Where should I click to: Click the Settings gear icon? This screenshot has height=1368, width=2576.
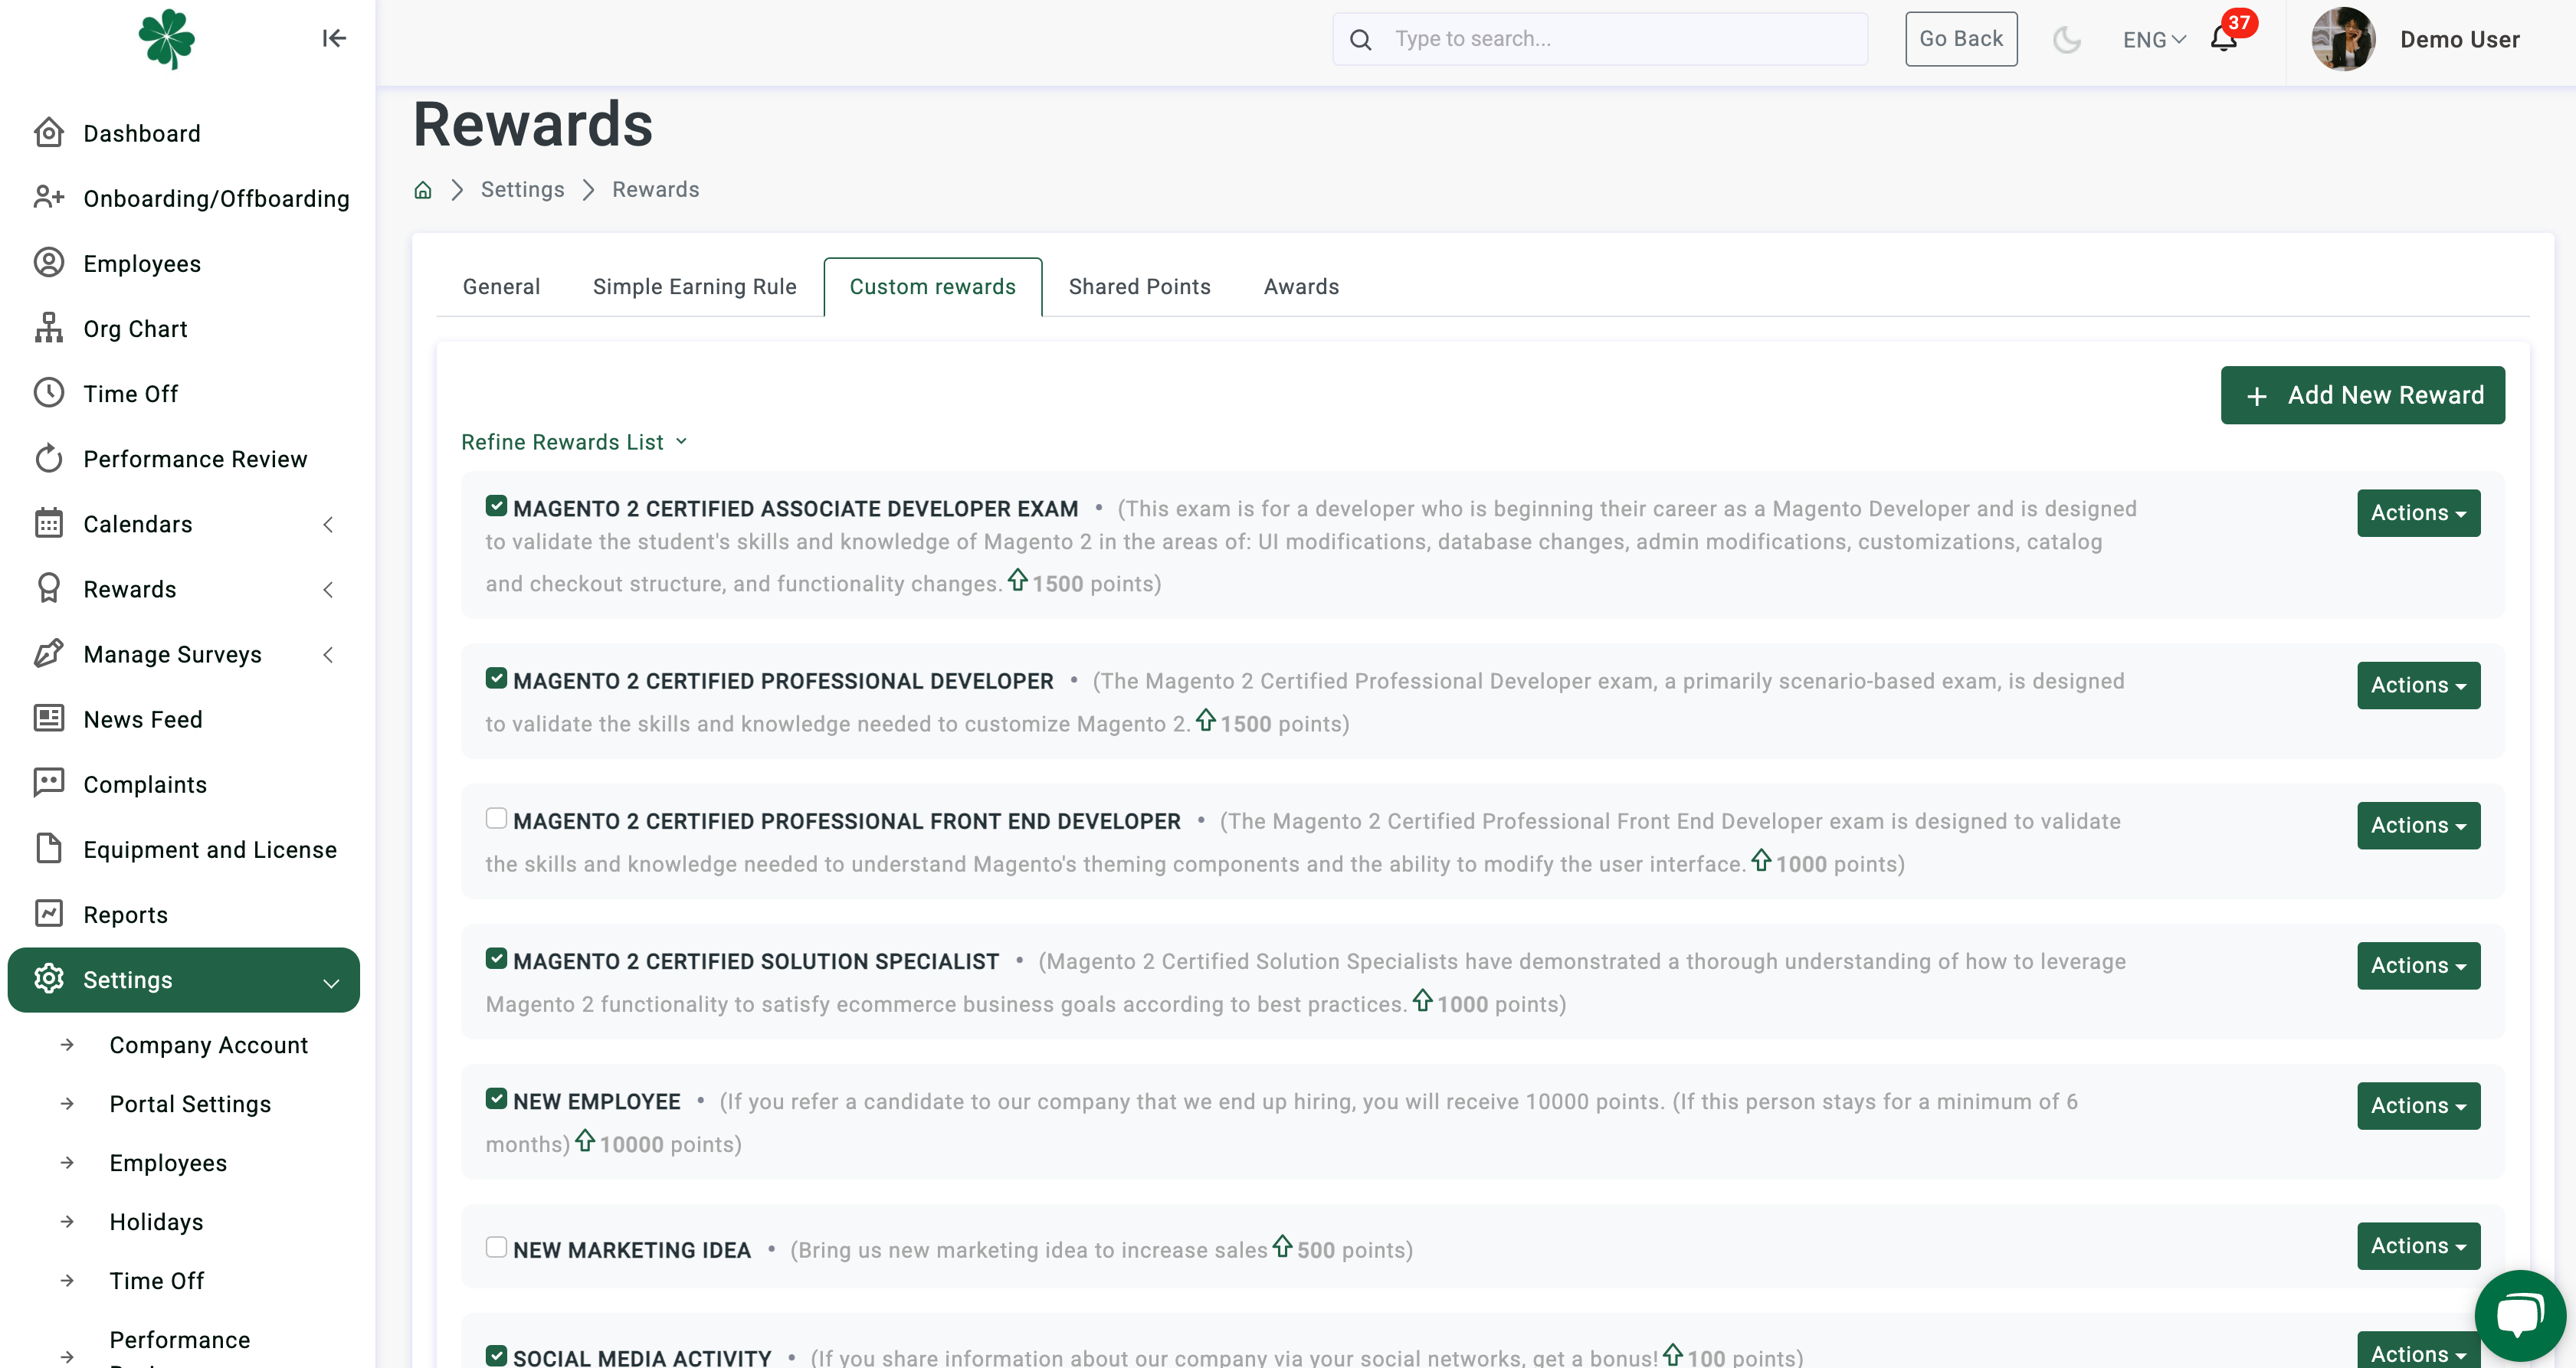click(x=49, y=978)
